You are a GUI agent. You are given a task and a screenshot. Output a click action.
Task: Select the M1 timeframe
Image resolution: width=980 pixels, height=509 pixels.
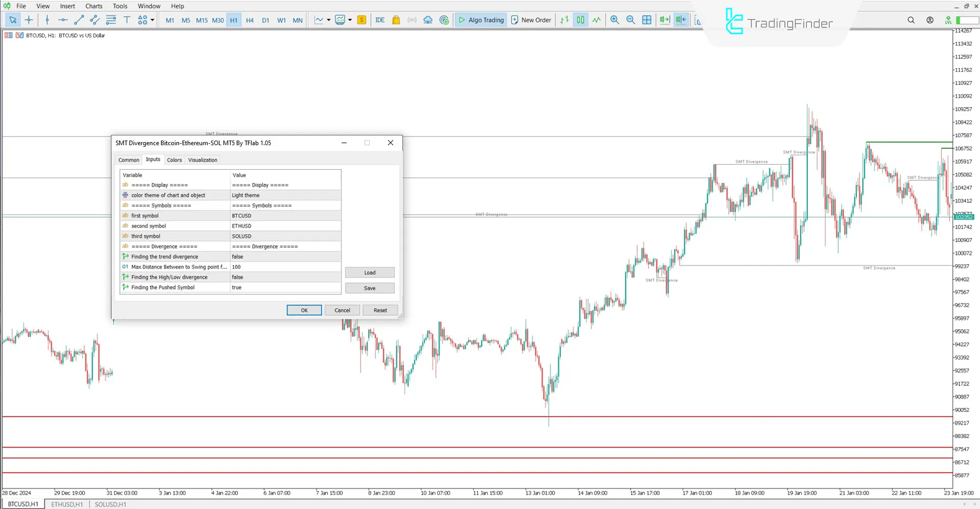pos(170,20)
